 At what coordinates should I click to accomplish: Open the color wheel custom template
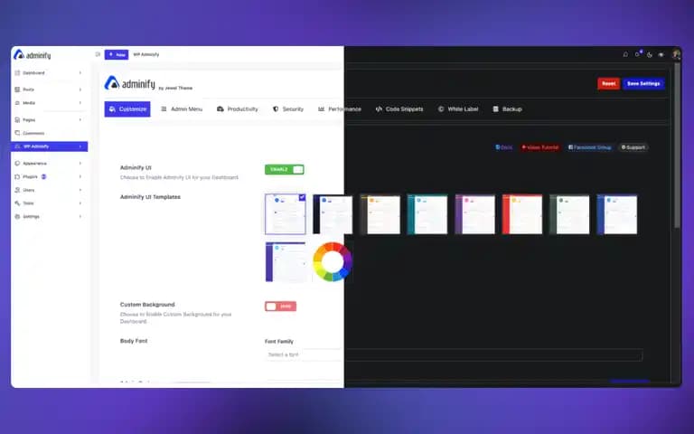pyautogui.click(x=333, y=261)
